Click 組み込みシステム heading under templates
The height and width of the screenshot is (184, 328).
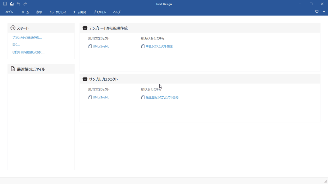coord(153,39)
